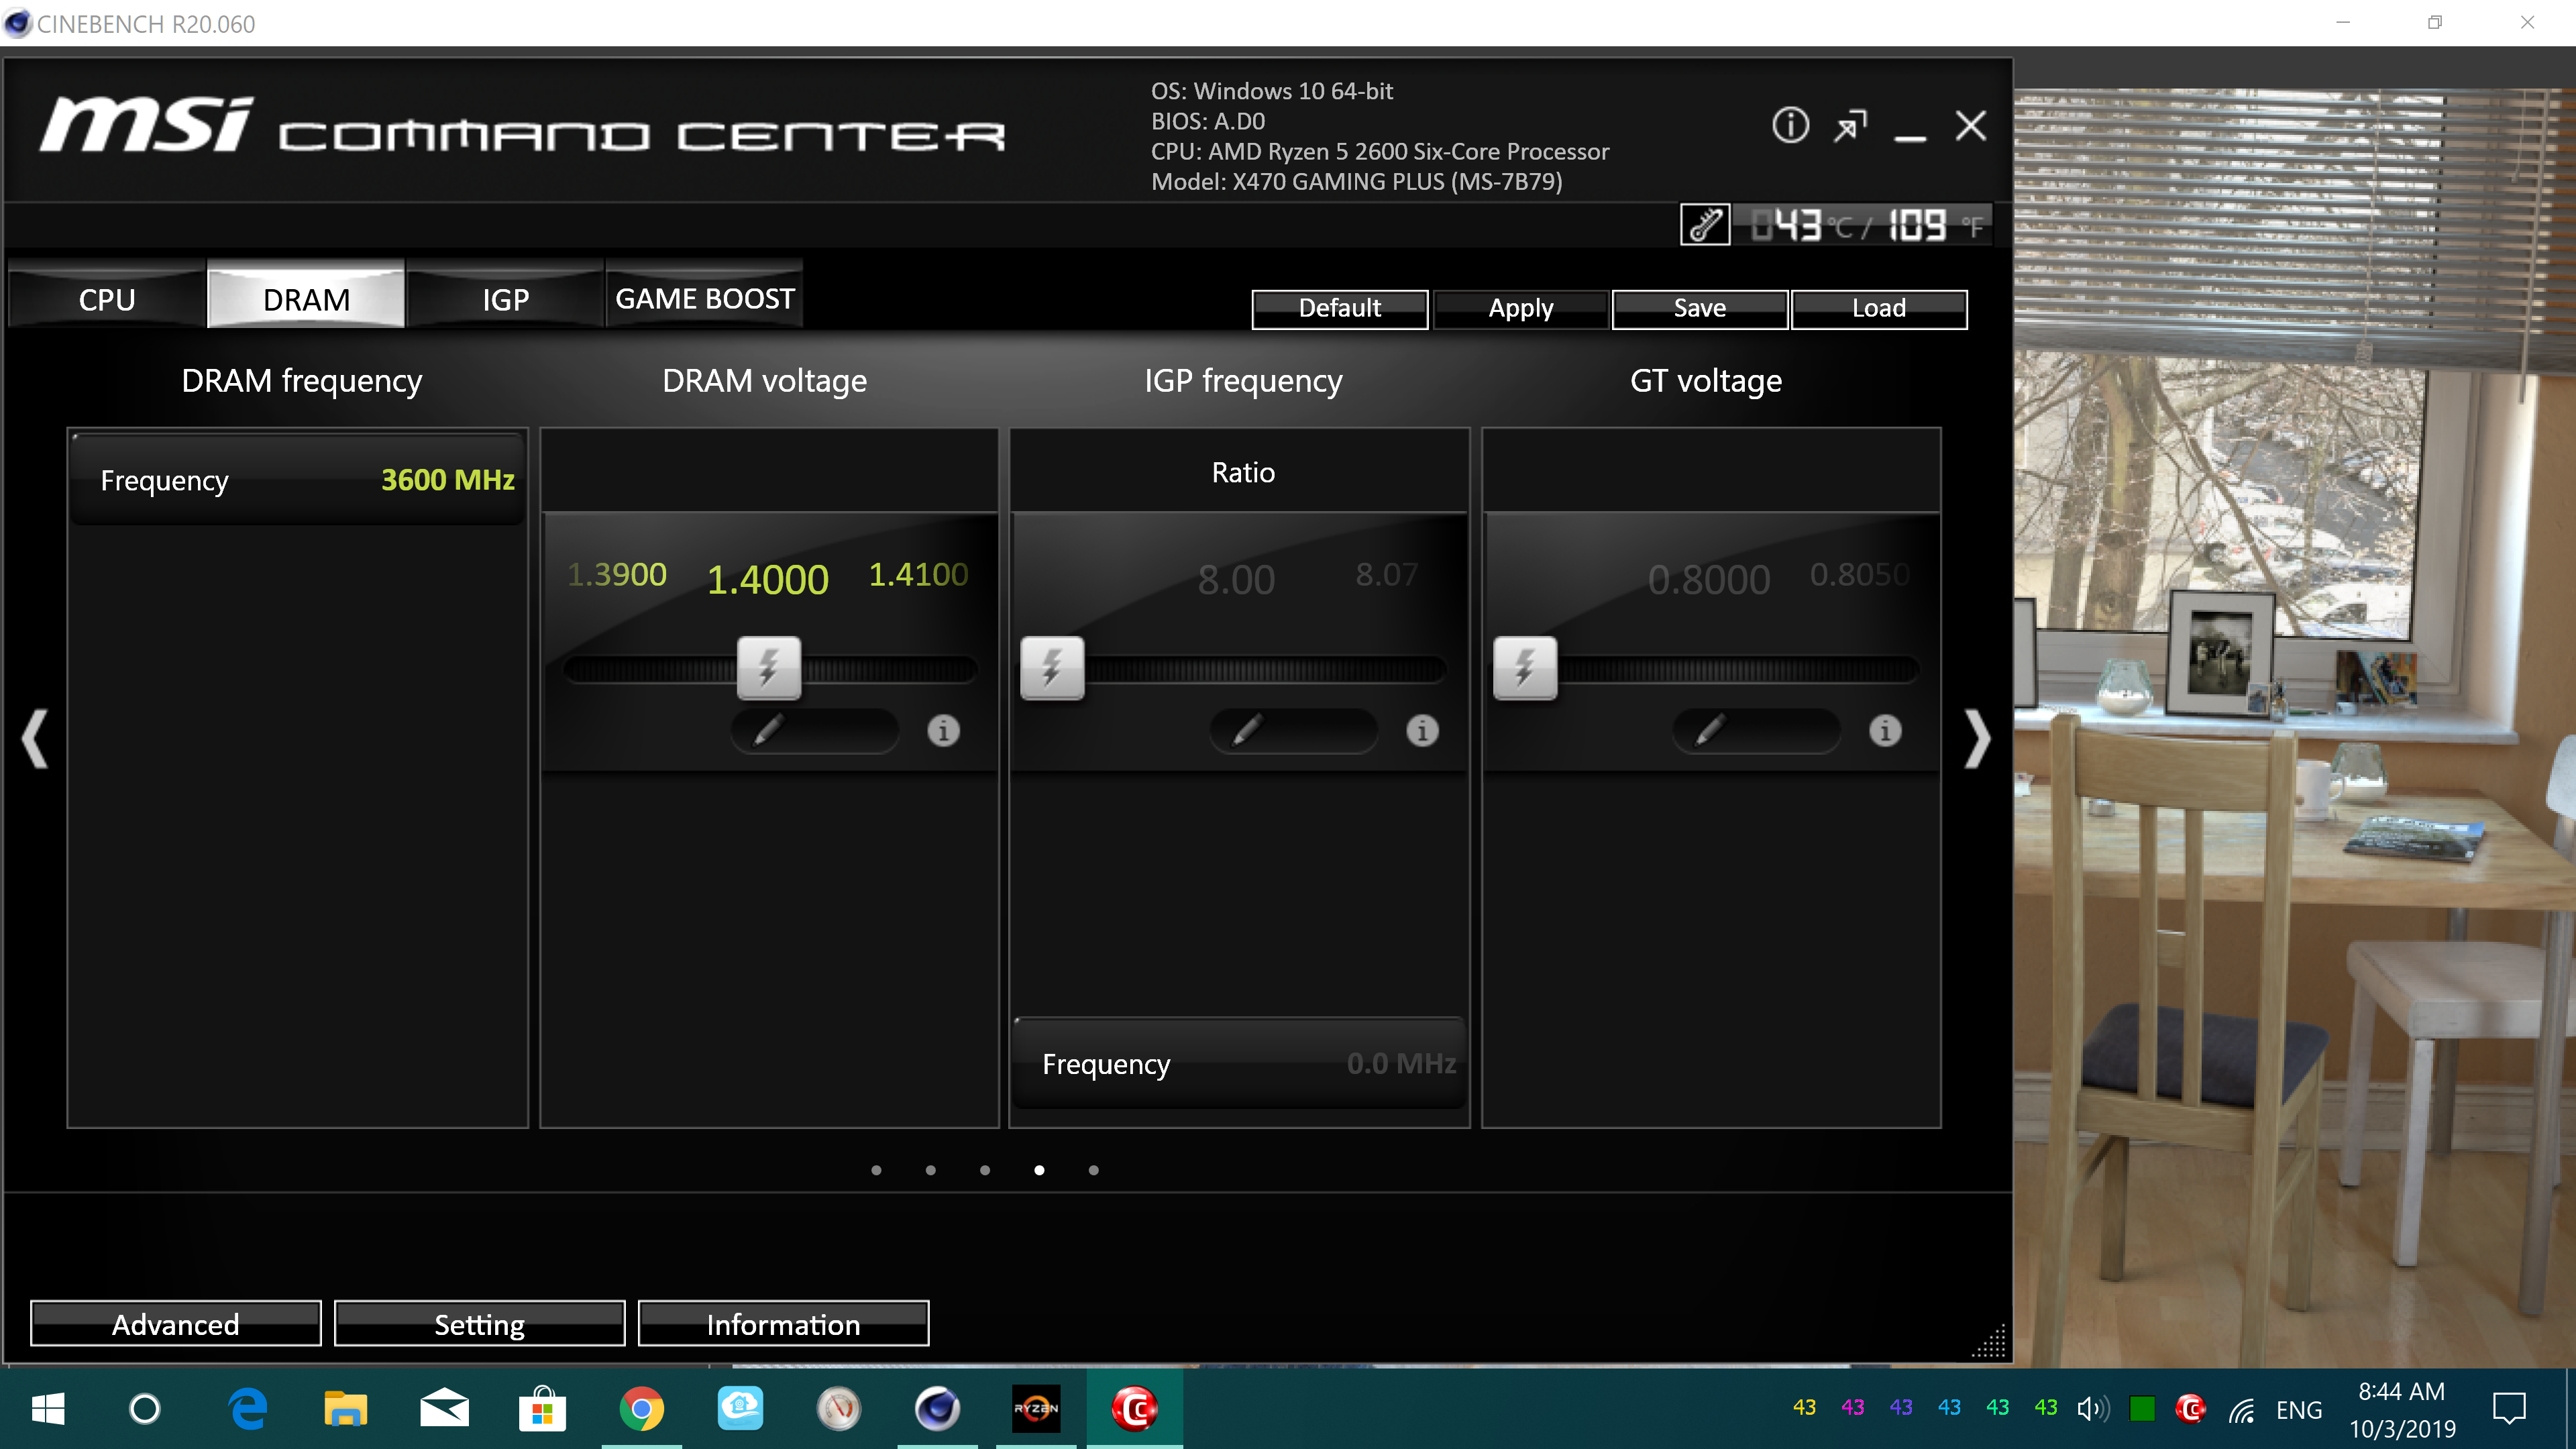Click the GT voltage edit pencil field

point(1756,730)
